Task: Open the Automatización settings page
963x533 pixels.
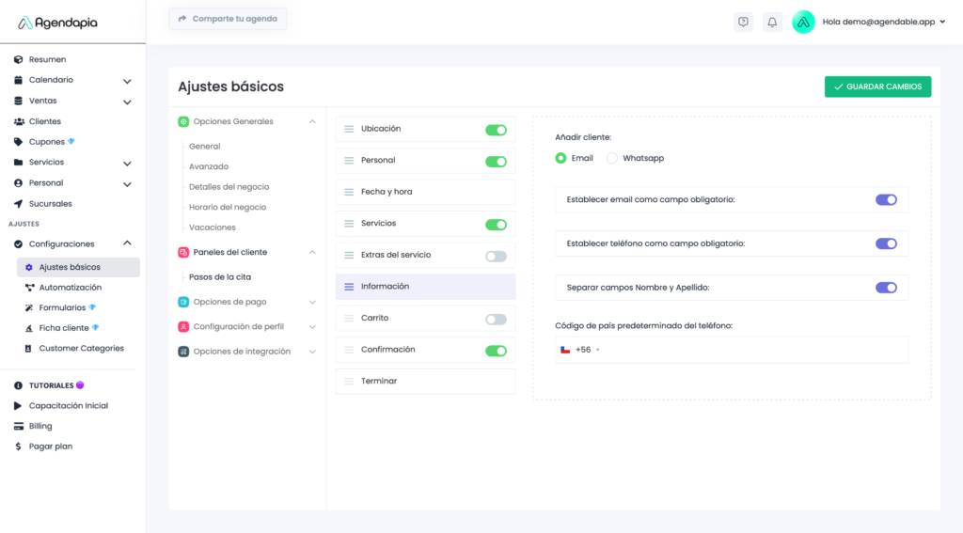Action: (x=70, y=288)
